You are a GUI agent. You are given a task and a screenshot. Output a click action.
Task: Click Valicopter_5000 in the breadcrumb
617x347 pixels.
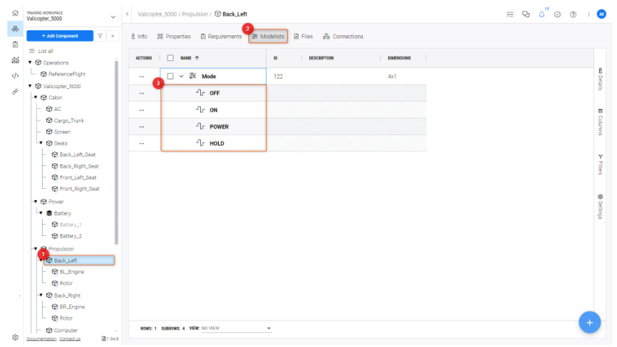point(157,14)
